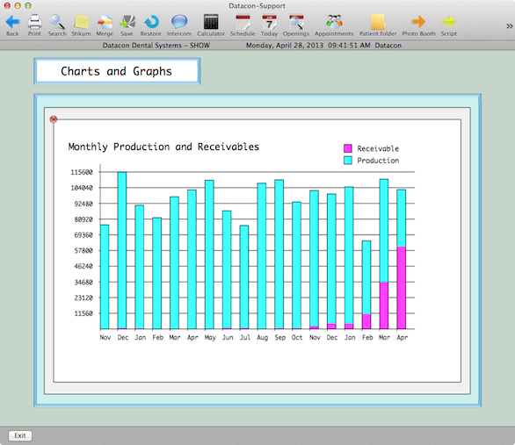
Task: Open the Intercom speech bubble
Action: (x=179, y=22)
